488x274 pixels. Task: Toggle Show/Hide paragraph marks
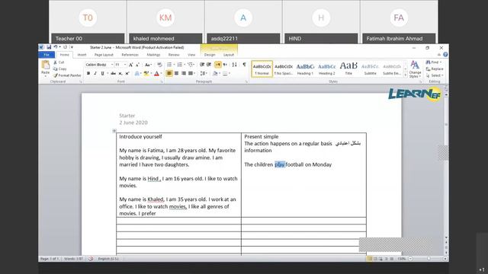[x=244, y=65]
